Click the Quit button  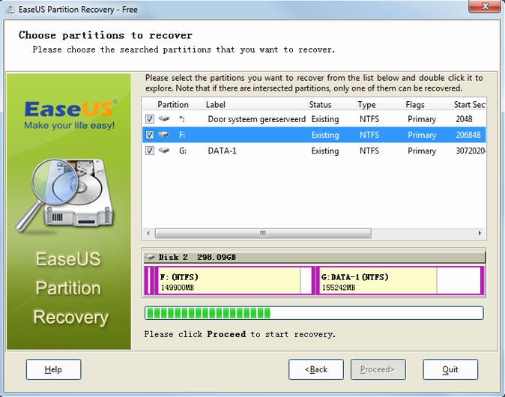[450, 369]
